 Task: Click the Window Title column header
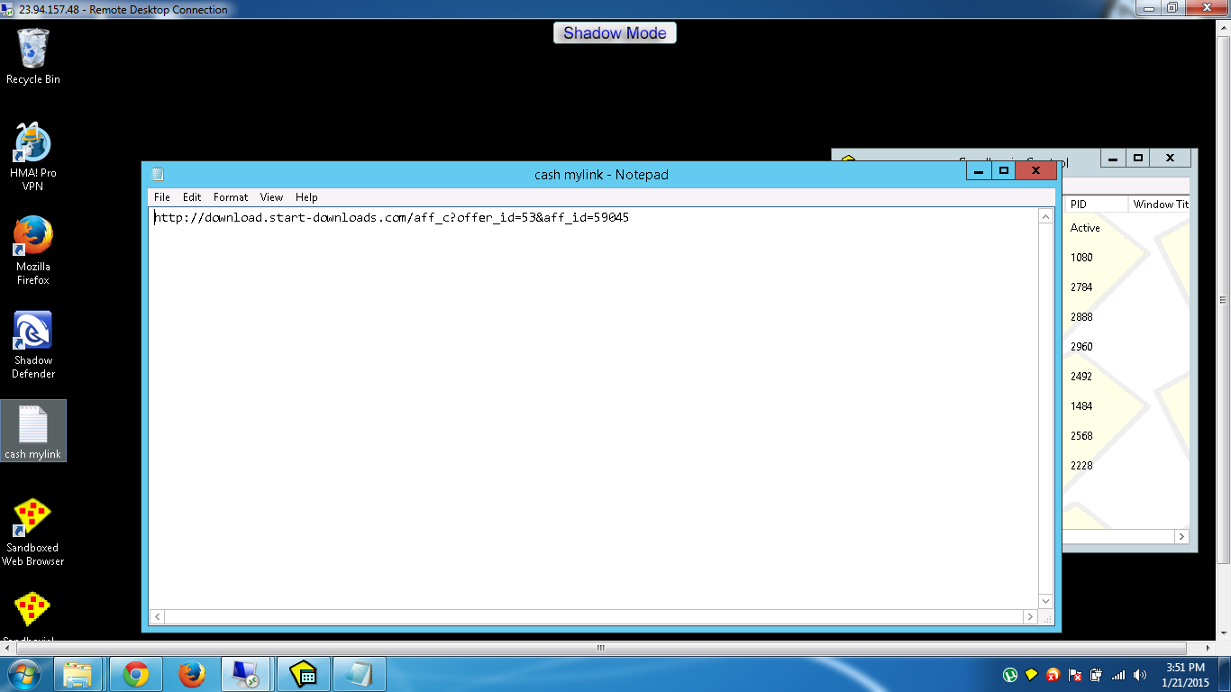point(1160,205)
